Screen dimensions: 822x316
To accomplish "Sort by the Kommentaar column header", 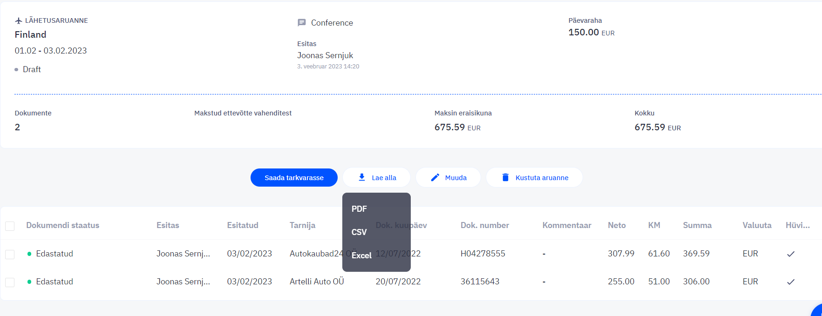I will (567, 225).
